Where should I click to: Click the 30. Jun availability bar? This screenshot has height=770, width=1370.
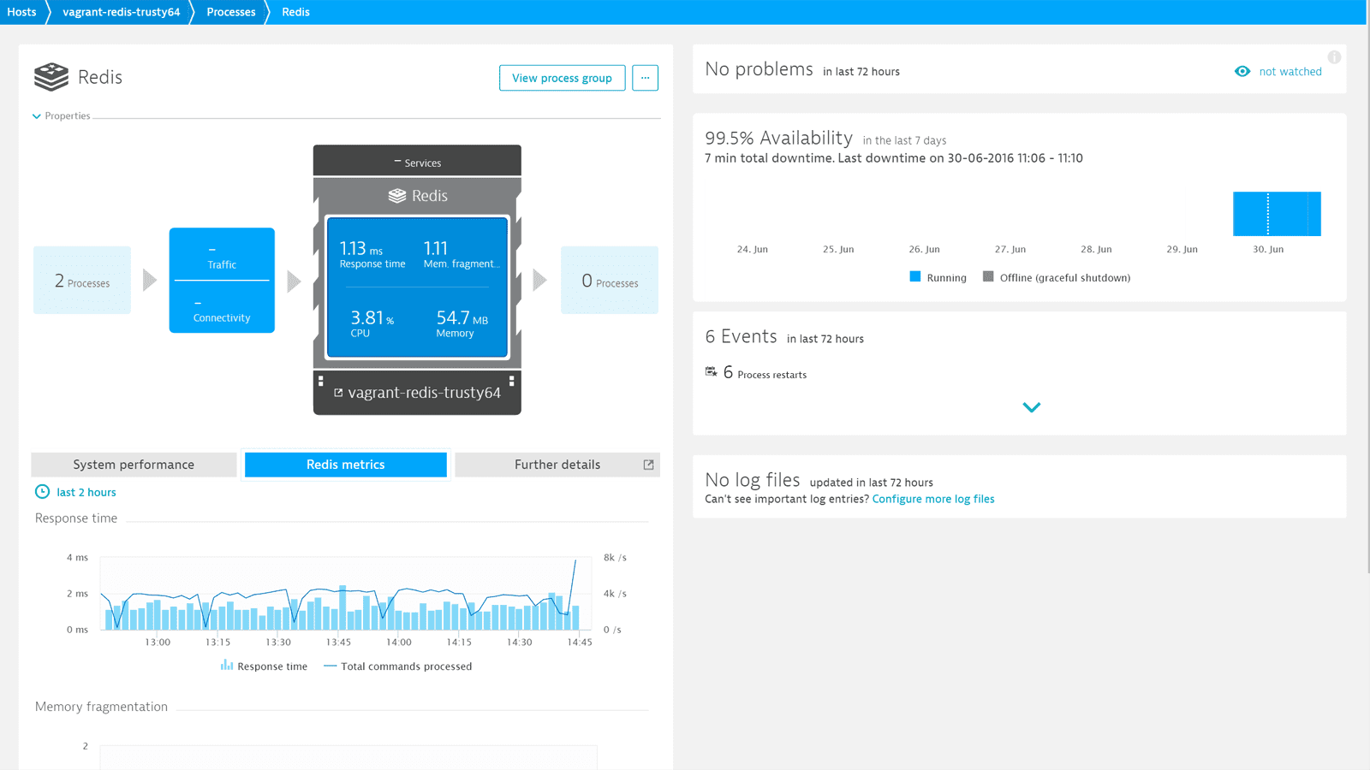(x=1277, y=214)
